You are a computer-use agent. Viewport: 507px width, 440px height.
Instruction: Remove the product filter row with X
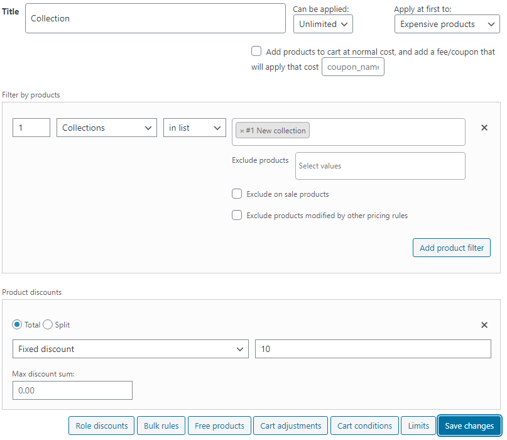click(x=484, y=128)
